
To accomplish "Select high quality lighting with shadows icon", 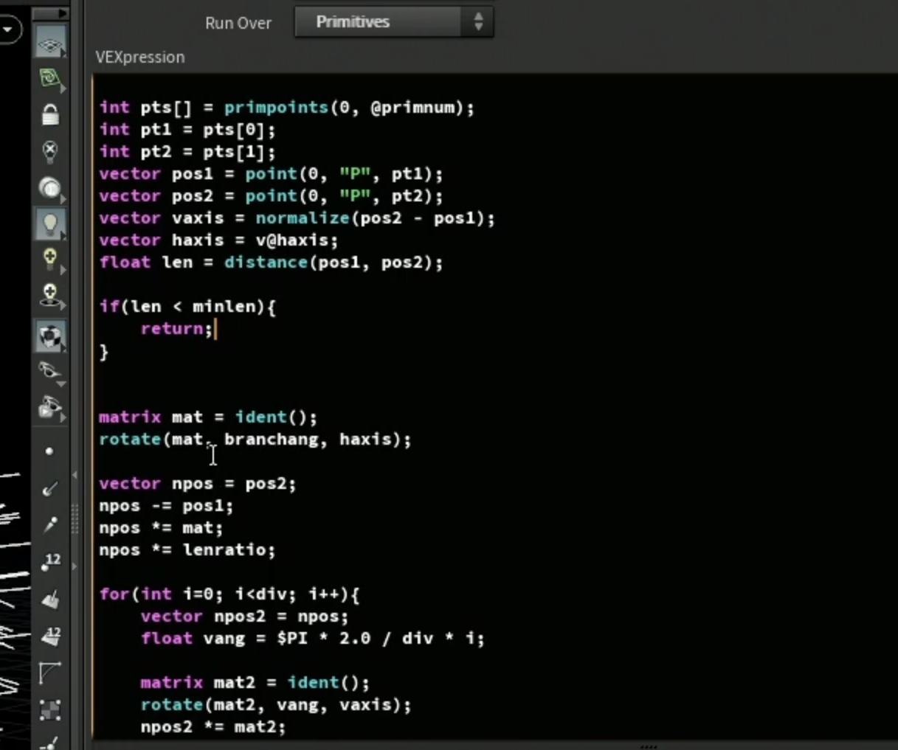I will [50, 296].
